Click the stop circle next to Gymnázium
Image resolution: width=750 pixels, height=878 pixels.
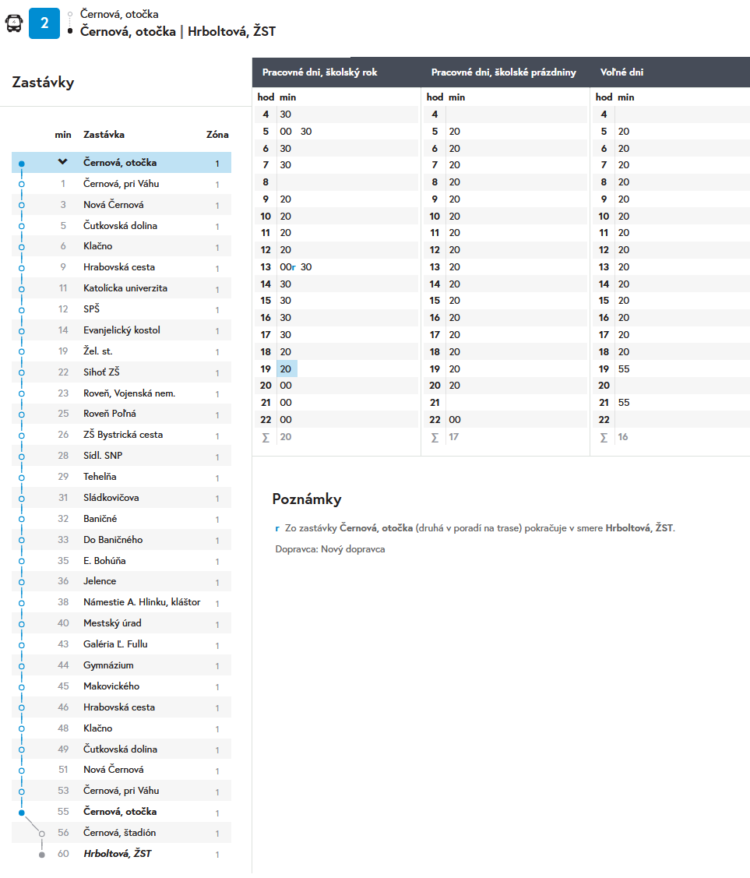22,666
